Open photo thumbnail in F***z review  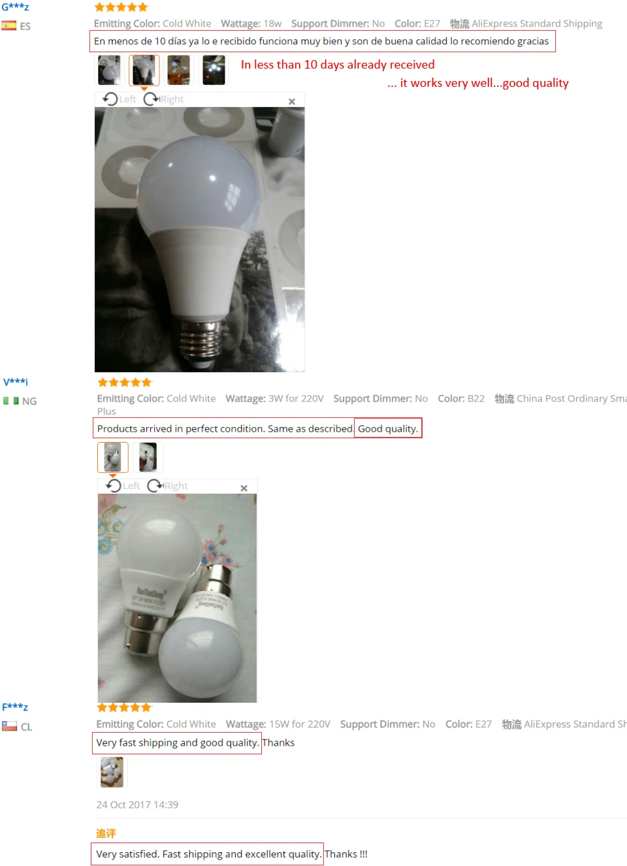(x=112, y=772)
